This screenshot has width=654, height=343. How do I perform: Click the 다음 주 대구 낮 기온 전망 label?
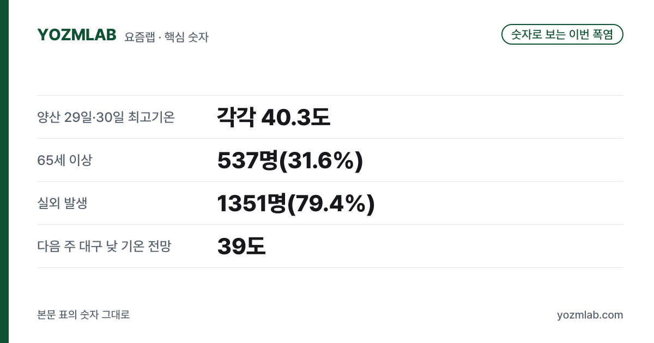[x=104, y=246]
